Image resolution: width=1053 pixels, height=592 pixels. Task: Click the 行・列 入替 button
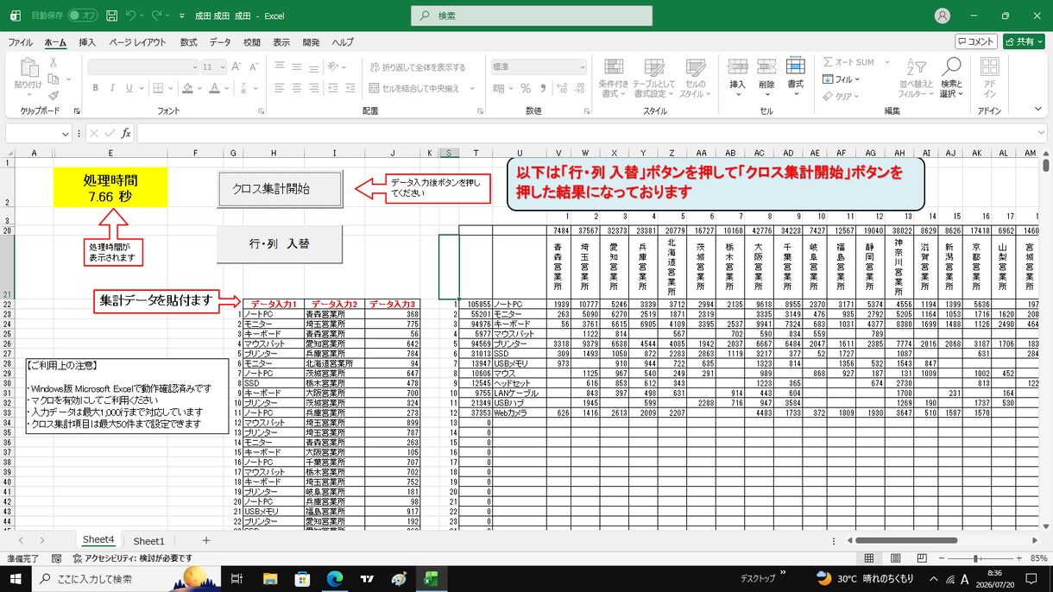(x=280, y=244)
